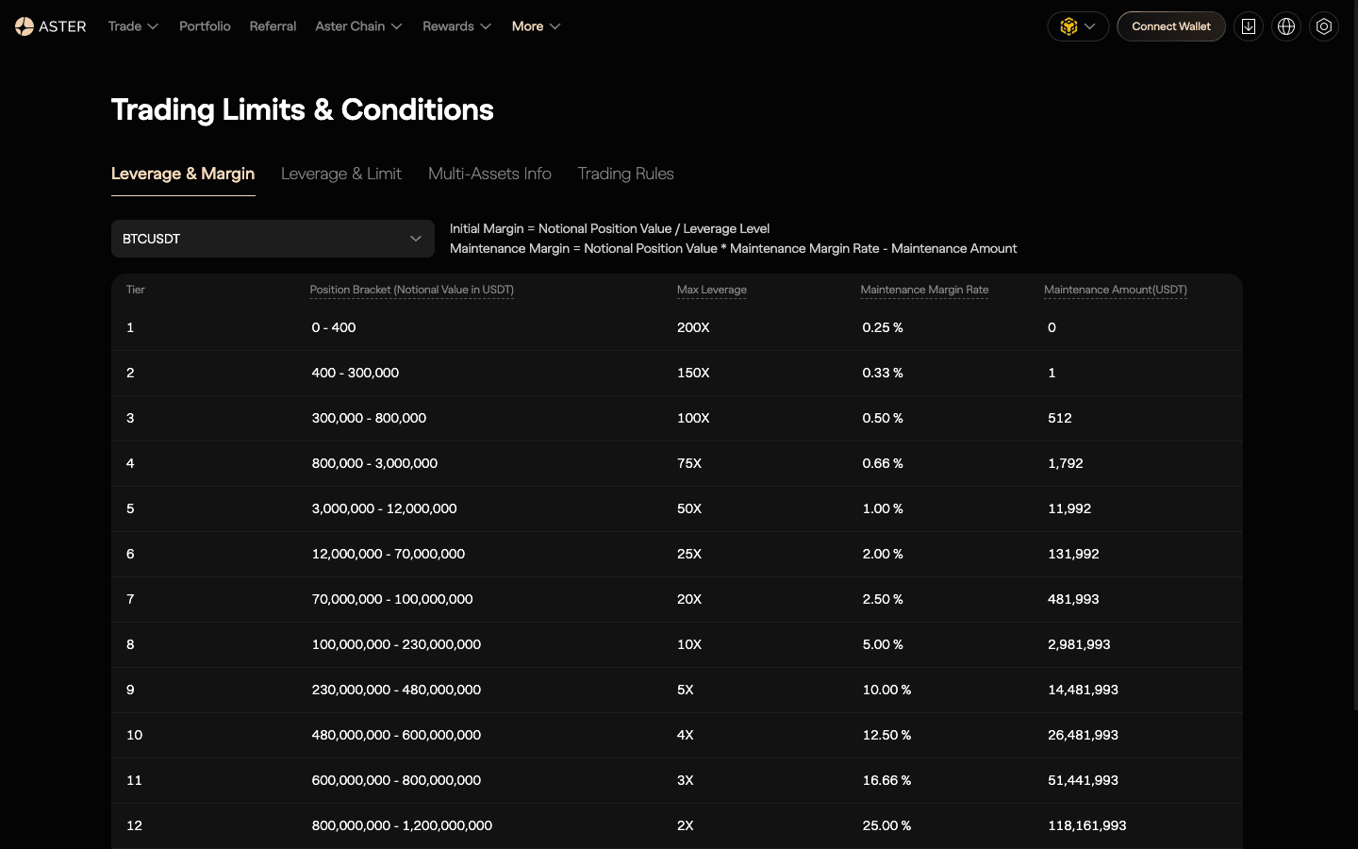
Task: Click Position Bracket column header
Action: point(412,290)
